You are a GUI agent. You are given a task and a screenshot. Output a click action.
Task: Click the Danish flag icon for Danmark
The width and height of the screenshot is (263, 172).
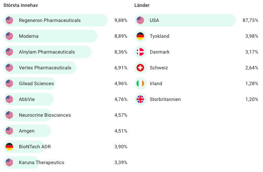tap(140, 52)
